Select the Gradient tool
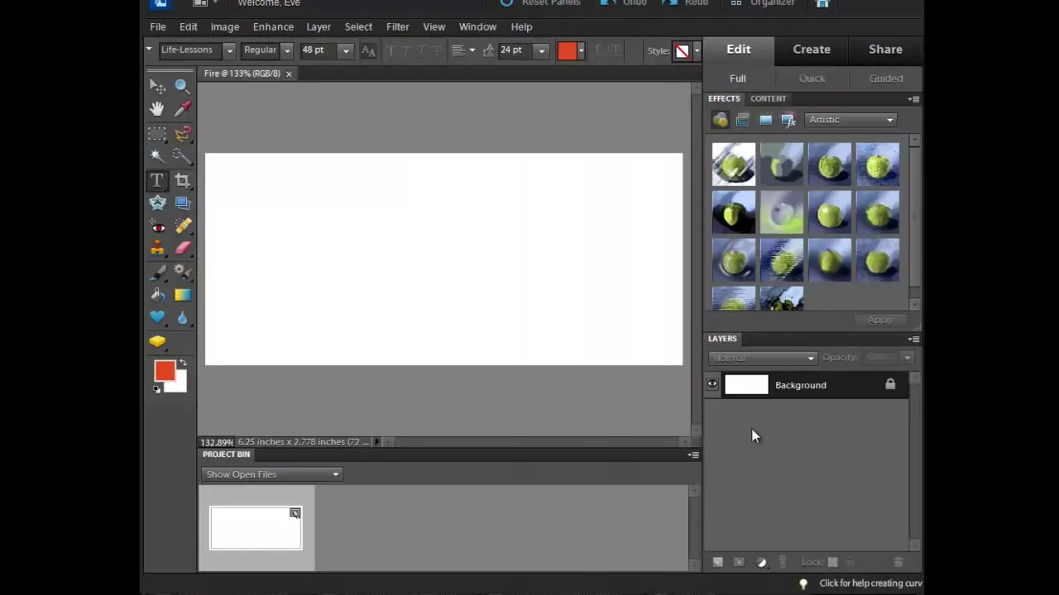This screenshot has height=595, width=1059. [182, 295]
